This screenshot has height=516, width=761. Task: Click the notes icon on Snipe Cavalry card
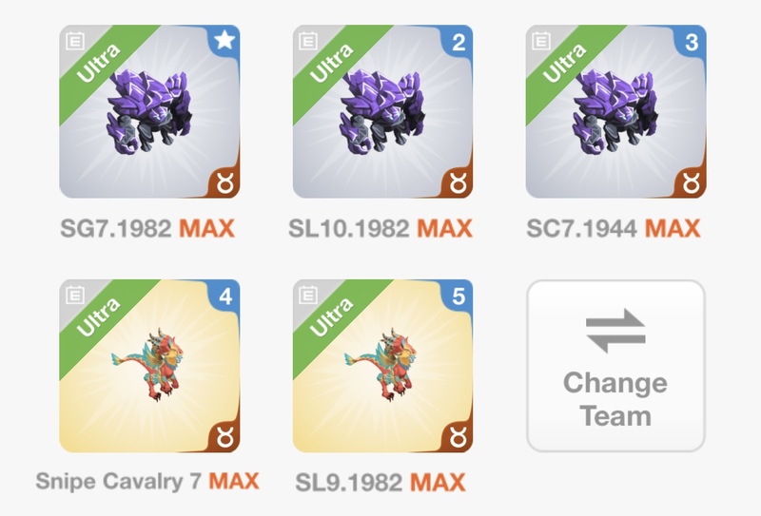point(75,295)
